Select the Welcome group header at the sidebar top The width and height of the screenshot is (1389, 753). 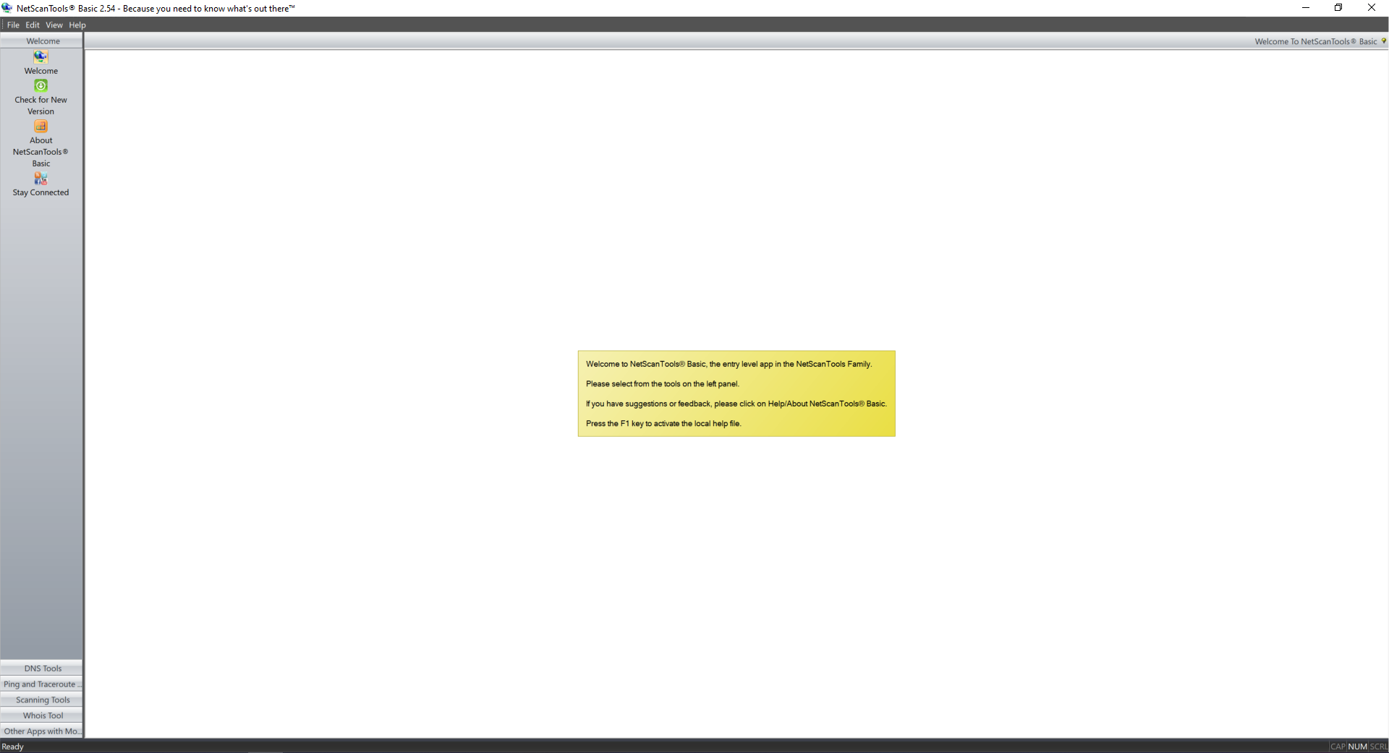pos(42,41)
